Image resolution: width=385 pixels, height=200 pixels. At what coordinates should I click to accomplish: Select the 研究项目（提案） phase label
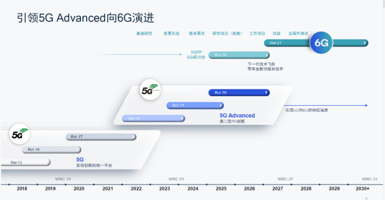click(x=227, y=33)
